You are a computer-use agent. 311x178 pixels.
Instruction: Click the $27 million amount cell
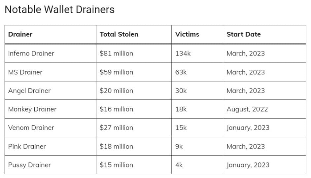pyautogui.click(x=116, y=128)
